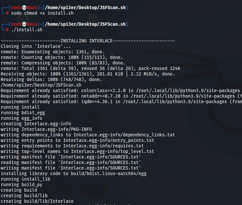Click the 'installing library code' output line
This screenshot has height=205, width=242.
pyautogui.click(x=74, y=173)
